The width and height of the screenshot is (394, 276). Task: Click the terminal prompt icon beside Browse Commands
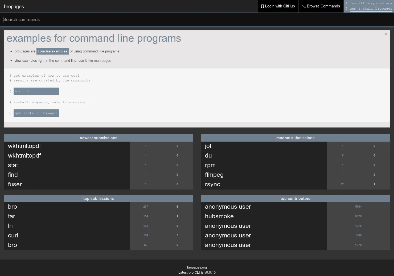(x=304, y=6)
